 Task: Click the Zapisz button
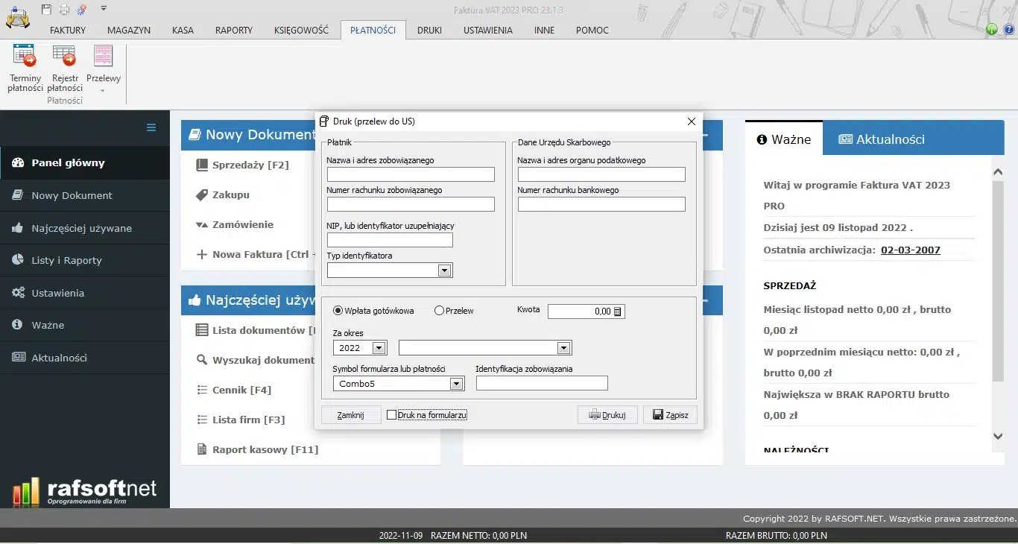tap(669, 415)
